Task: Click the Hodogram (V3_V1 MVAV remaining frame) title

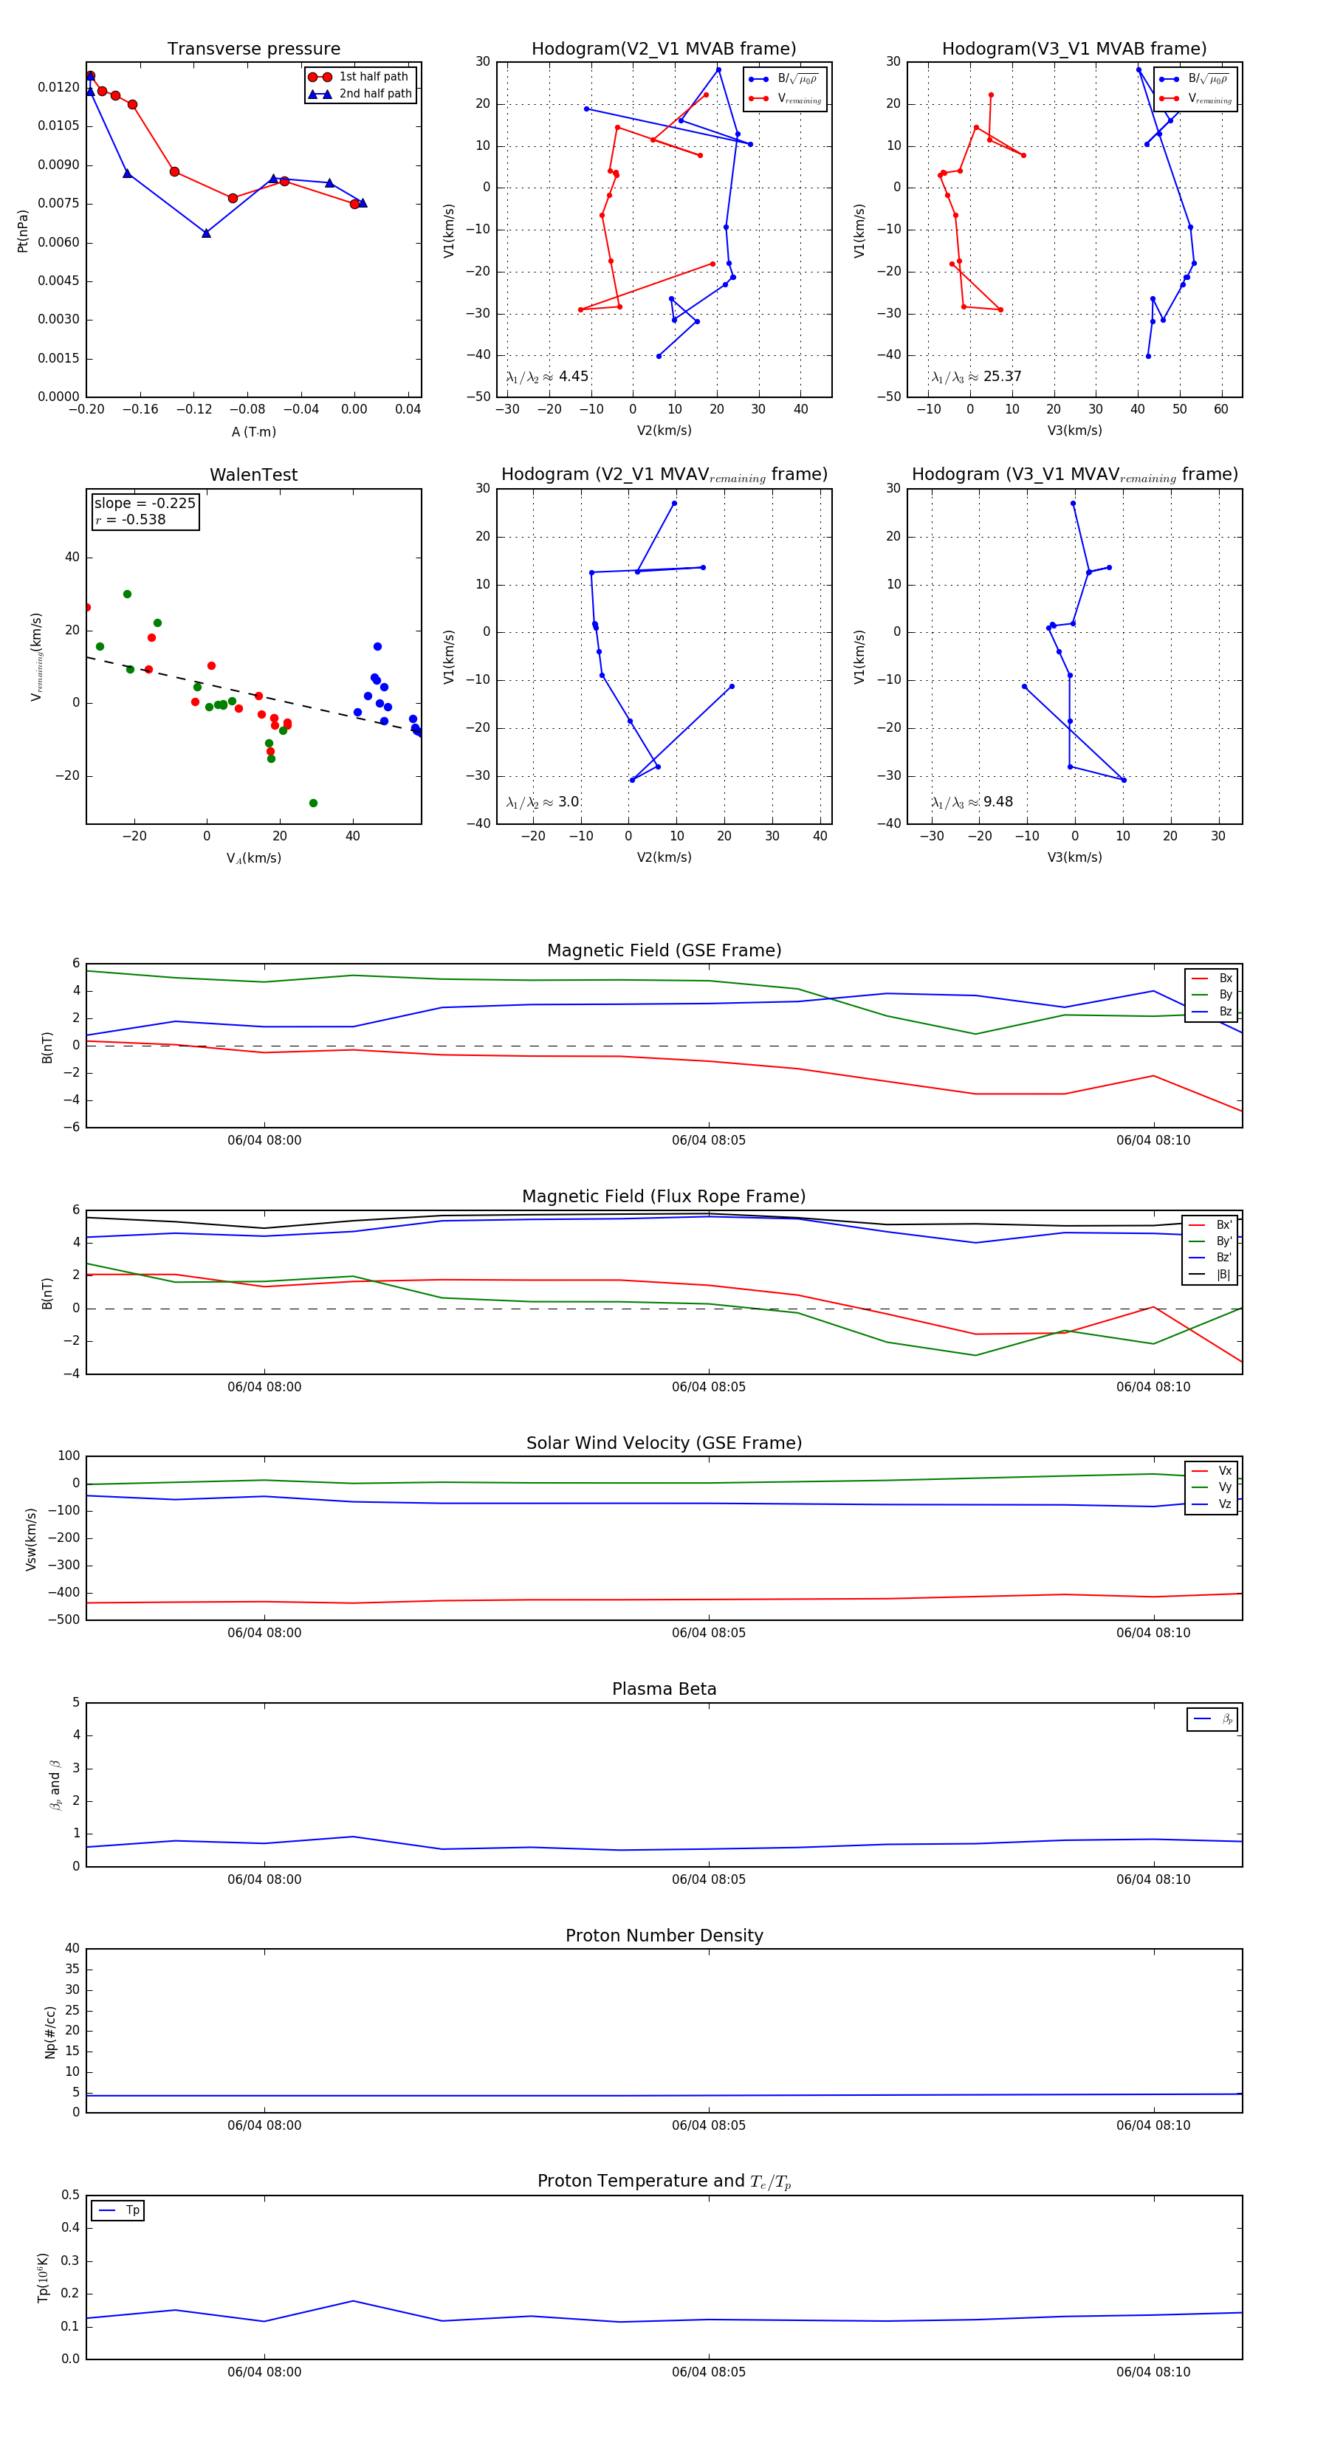Action: pyautogui.click(x=1074, y=475)
